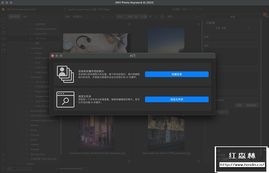Screen dimensions: 269x173
Task: Close the 入门 dialog with red button
Action: click(x=53, y=56)
